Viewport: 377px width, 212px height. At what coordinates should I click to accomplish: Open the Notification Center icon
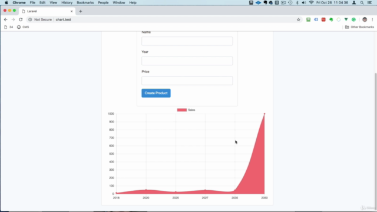point(369,2)
